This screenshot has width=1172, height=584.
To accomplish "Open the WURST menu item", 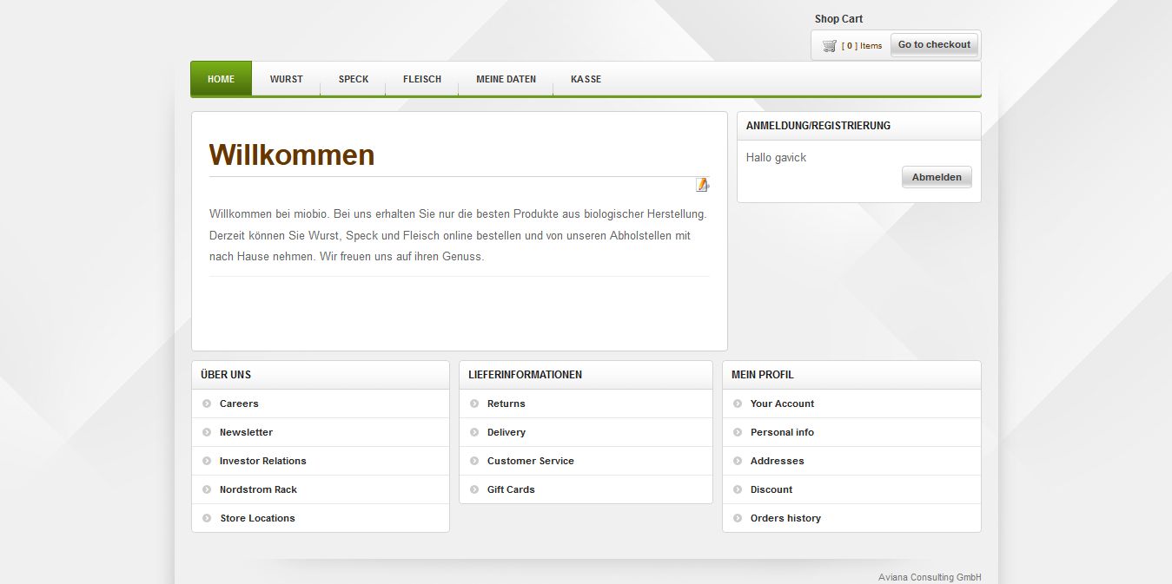I will [286, 79].
